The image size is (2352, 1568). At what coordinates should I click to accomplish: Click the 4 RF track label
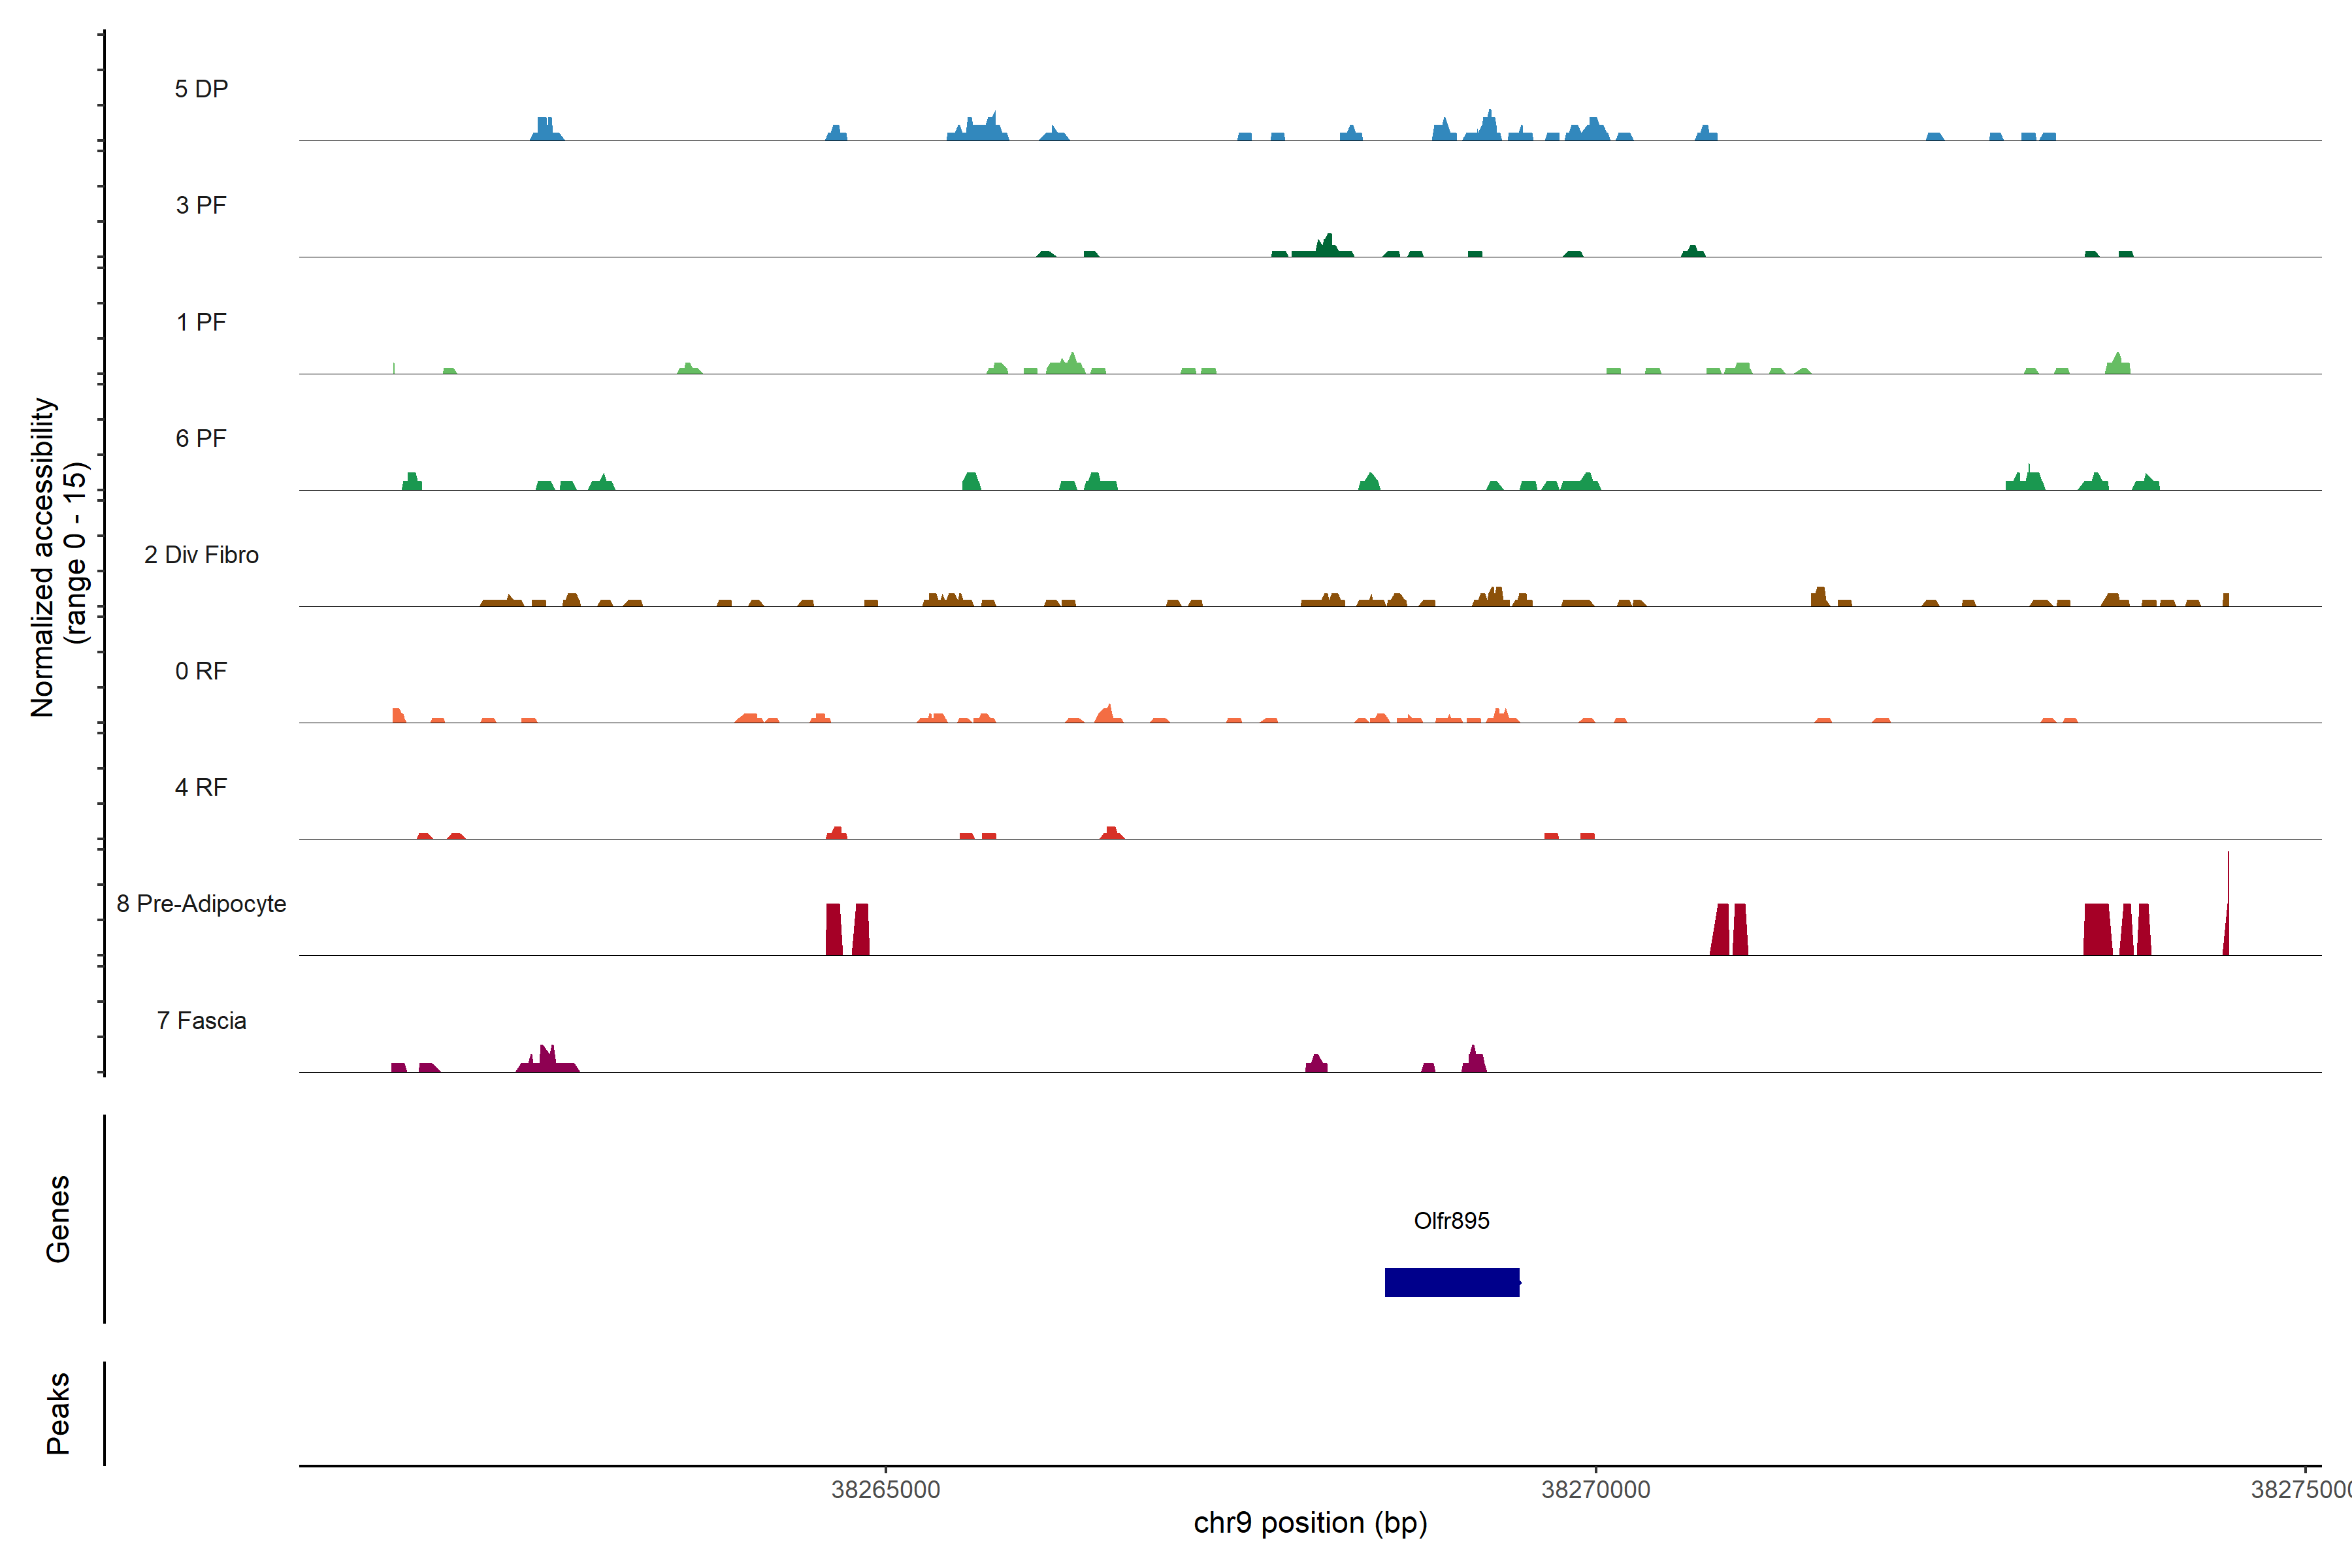pyautogui.click(x=201, y=787)
